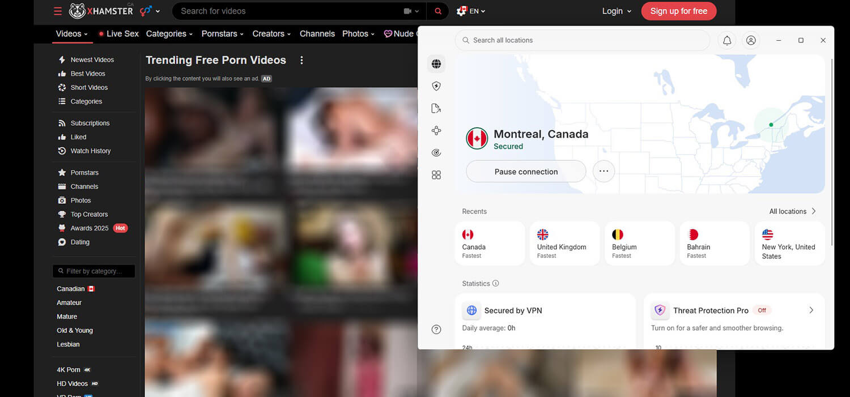Viewport: 850px width, 397px height.
Task: Select the Watch History icon
Action: (x=61, y=151)
